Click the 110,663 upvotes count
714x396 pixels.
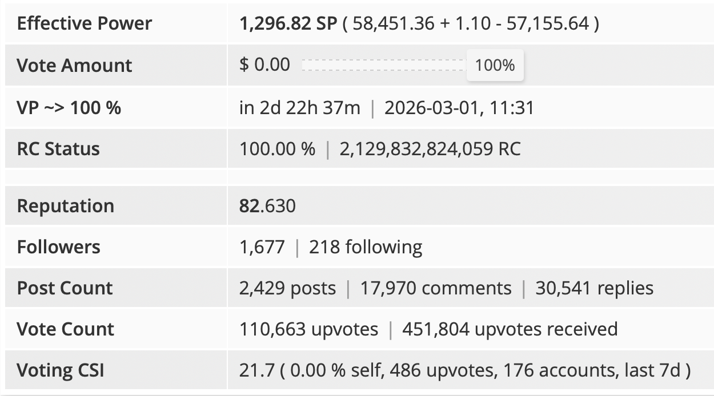click(x=308, y=329)
